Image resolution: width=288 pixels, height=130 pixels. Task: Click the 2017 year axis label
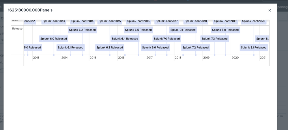click(149, 58)
